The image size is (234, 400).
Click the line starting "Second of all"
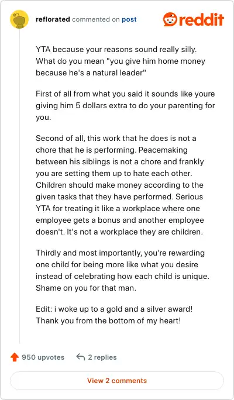(116, 138)
